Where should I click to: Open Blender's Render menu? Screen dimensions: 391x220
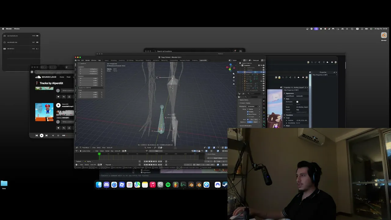click(x=87, y=60)
